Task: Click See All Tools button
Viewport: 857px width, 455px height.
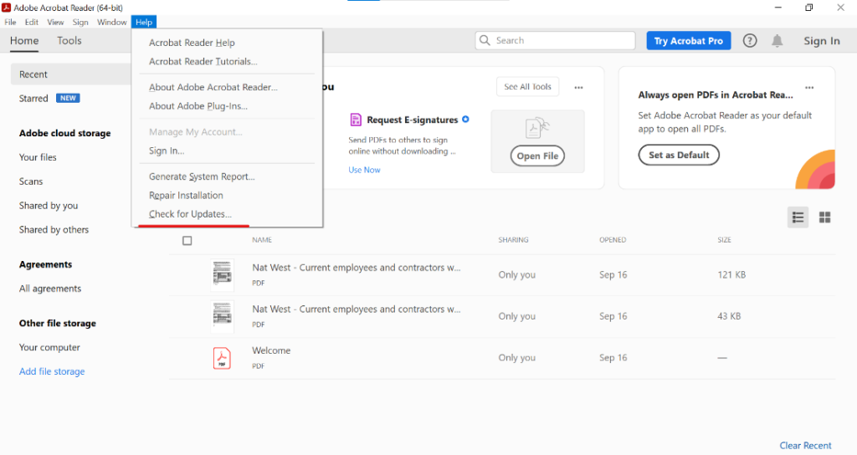Action: tap(527, 87)
